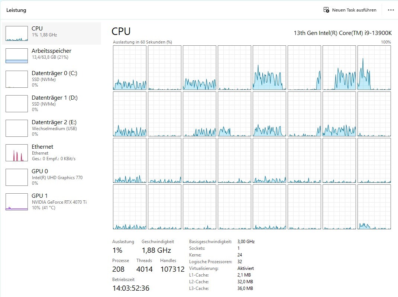The height and width of the screenshot is (297, 398).
Task: Click the GPU 1 mini graph thumbnail
Action: click(x=17, y=202)
